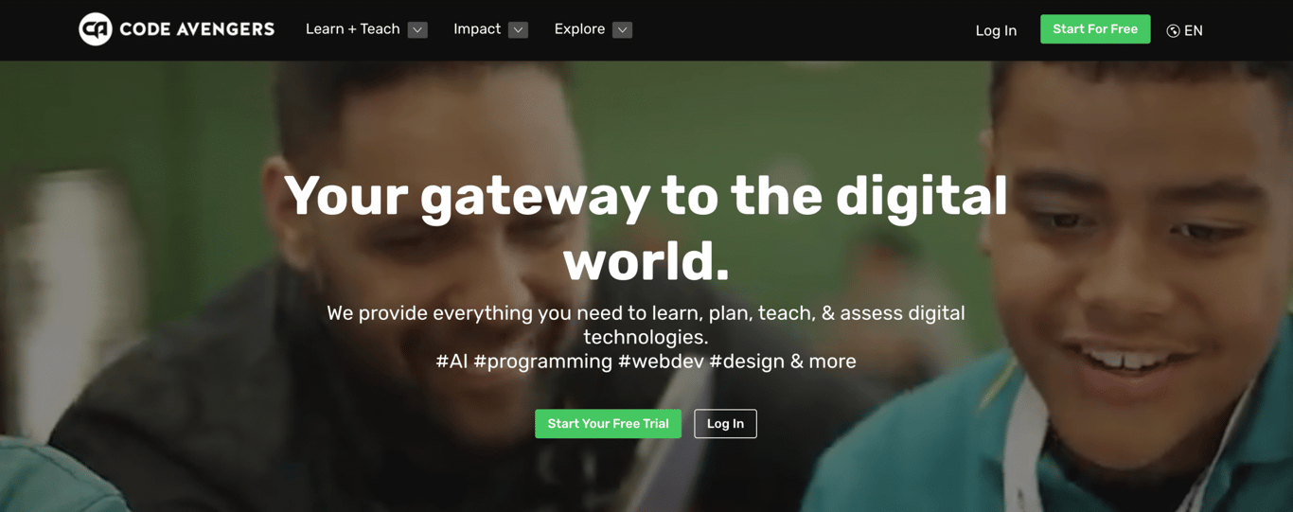Select the EN language label
Viewport: 1293px width, 512px height.
[1194, 31]
